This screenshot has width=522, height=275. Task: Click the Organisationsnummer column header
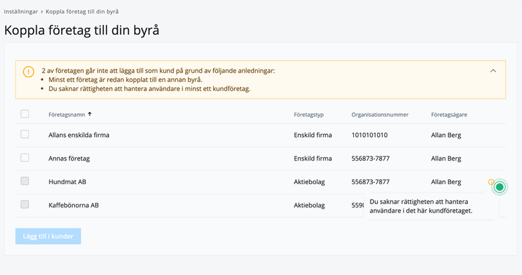click(x=380, y=115)
